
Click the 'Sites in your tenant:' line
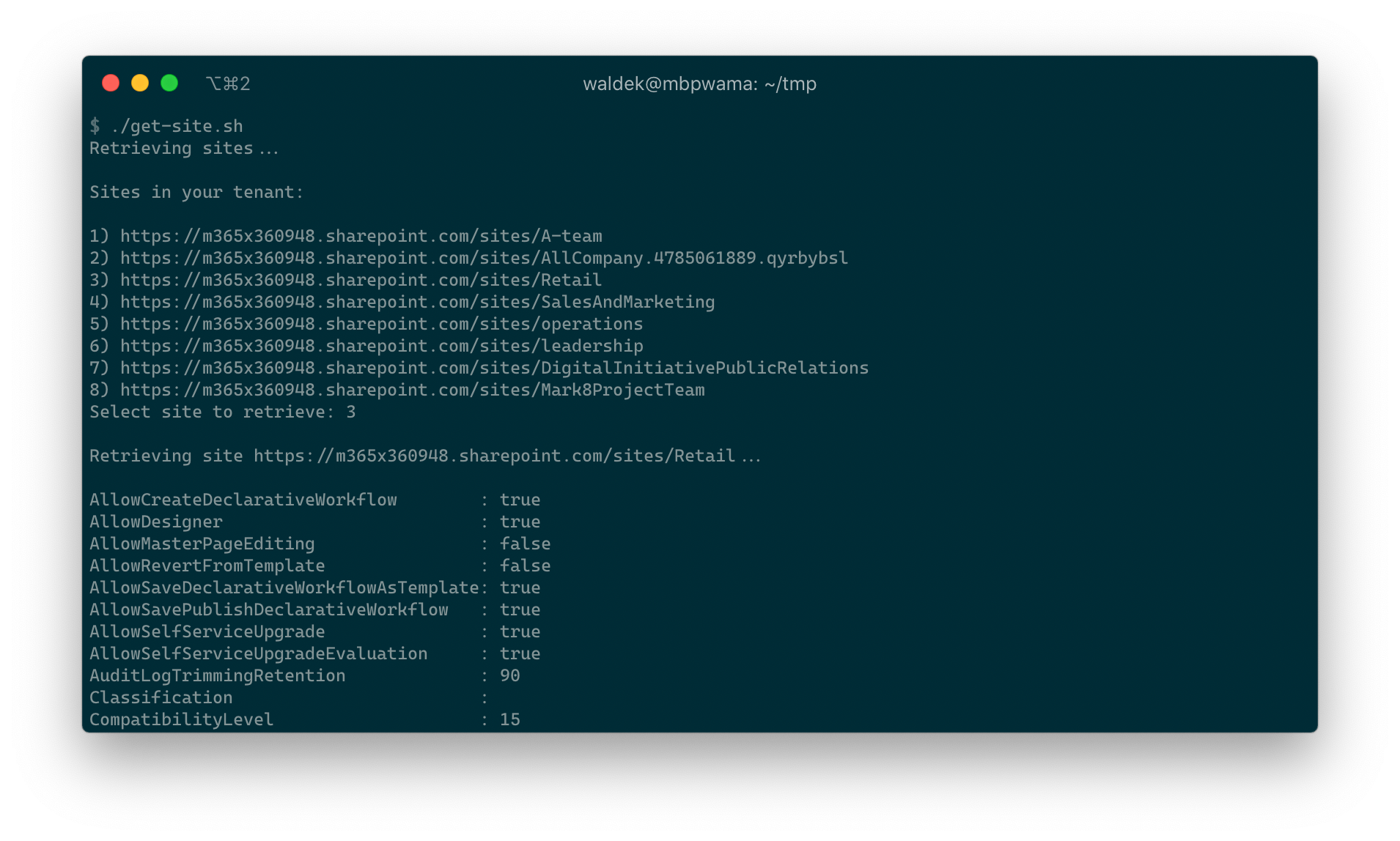coord(196,192)
